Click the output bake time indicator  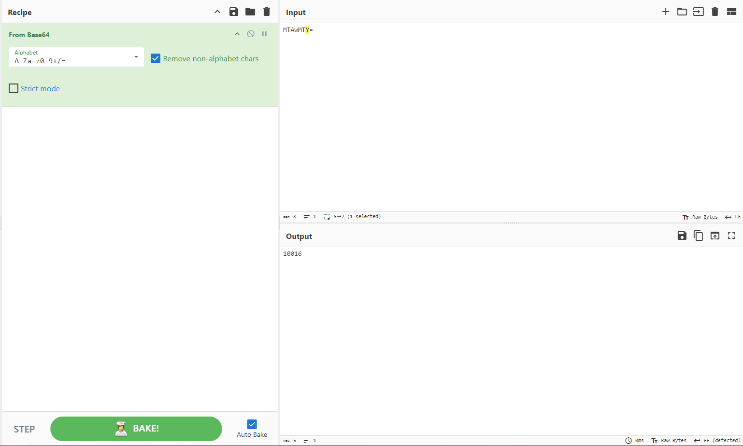(x=635, y=441)
